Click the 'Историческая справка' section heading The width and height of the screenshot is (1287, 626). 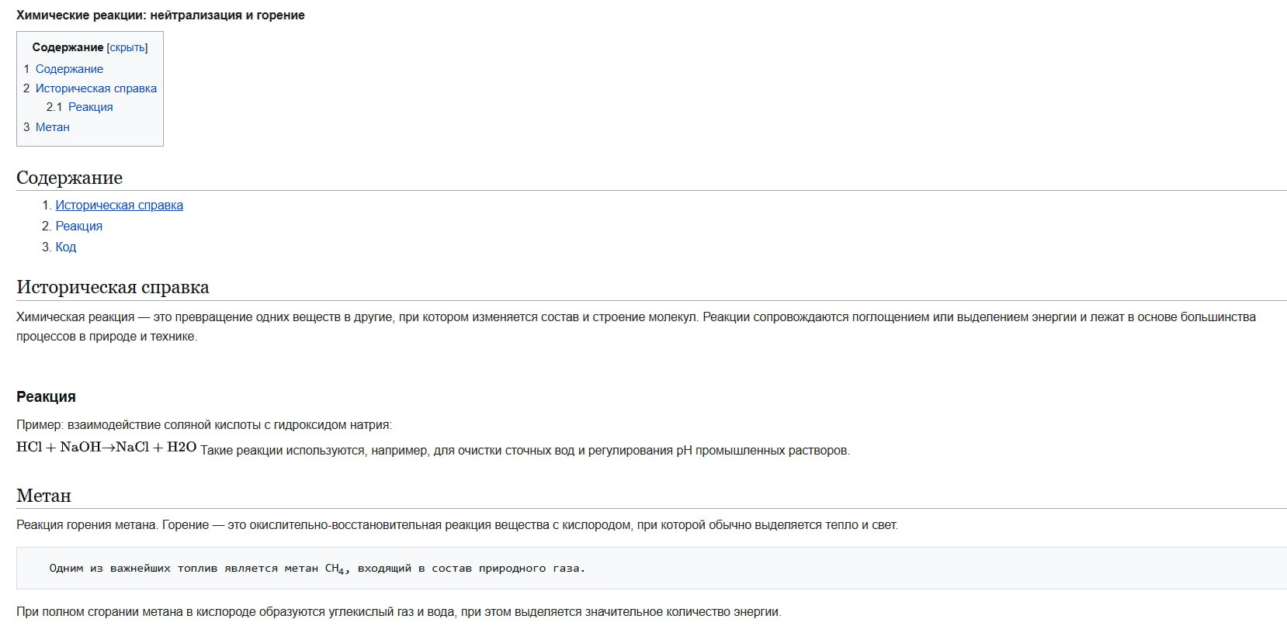pyautogui.click(x=113, y=287)
